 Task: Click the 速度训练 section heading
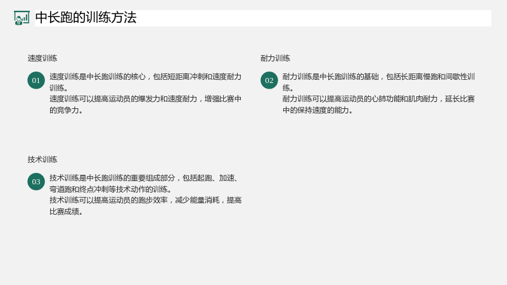tap(42, 58)
